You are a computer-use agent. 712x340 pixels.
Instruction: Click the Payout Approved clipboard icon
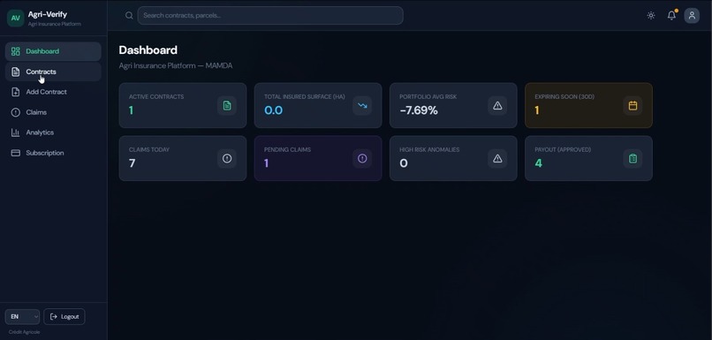click(632, 158)
